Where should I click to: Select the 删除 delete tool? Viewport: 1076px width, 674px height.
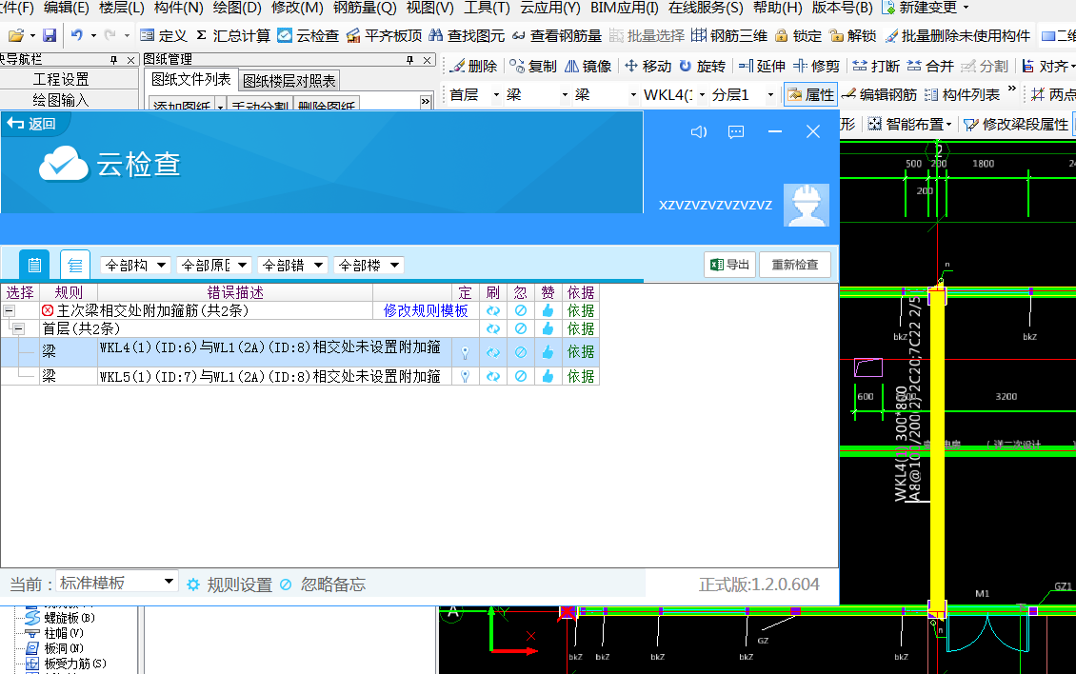(x=473, y=66)
